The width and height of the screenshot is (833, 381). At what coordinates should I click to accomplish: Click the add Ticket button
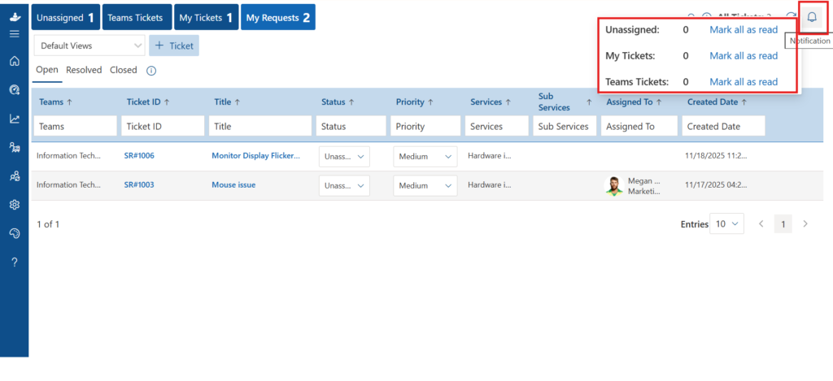(174, 45)
